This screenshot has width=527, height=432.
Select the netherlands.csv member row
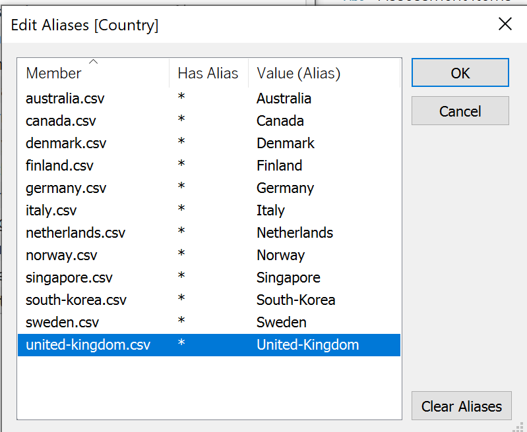[x=75, y=233]
